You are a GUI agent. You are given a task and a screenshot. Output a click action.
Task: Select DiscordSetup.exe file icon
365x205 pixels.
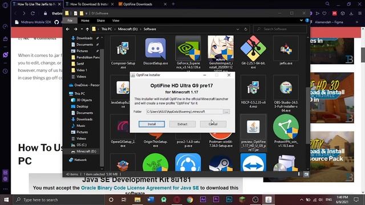click(156, 48)
